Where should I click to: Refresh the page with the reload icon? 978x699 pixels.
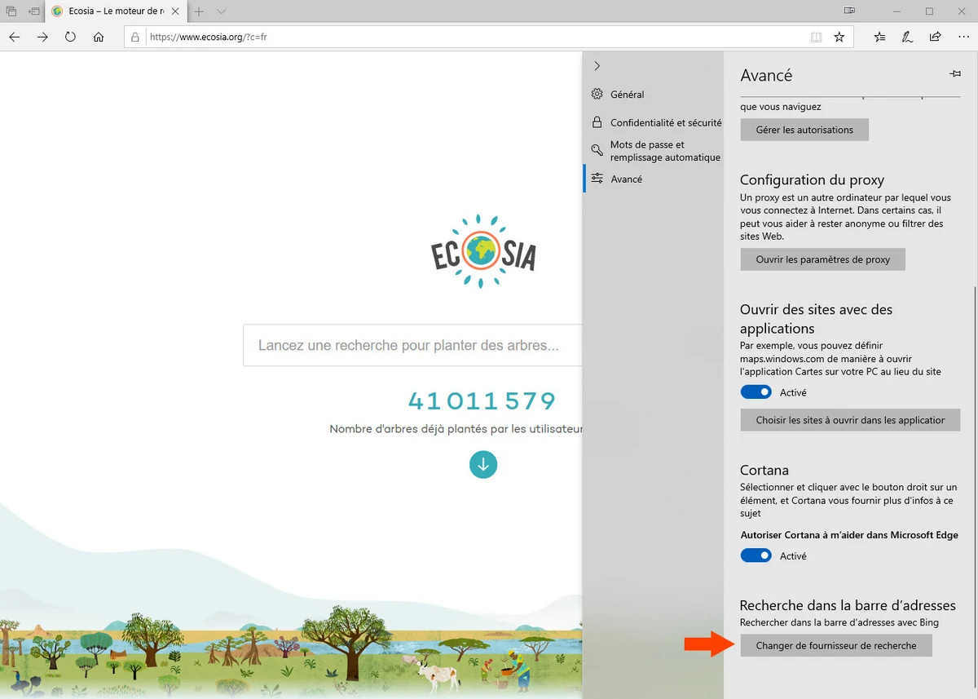coord(69,36)
